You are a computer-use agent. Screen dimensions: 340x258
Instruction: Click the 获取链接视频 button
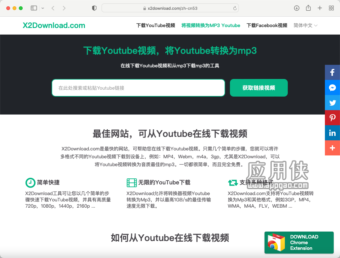tap(259, 88)
